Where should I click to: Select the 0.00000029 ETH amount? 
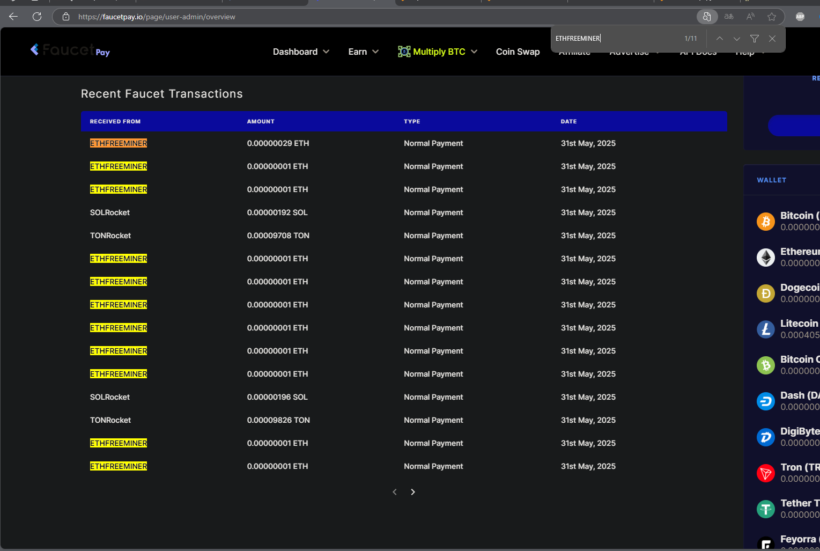click(278, 143)
